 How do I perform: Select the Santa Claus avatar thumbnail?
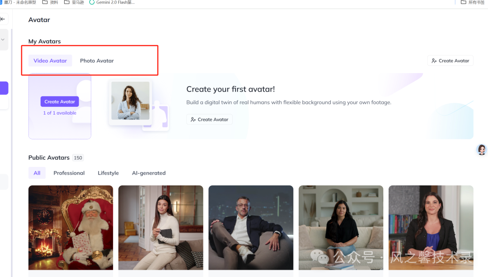[70, 228]
